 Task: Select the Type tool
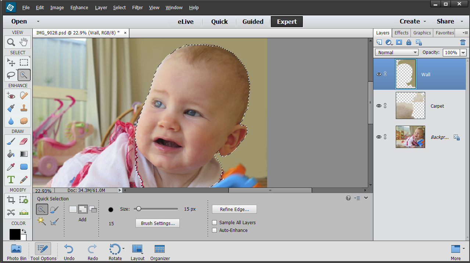coord(11,179)
